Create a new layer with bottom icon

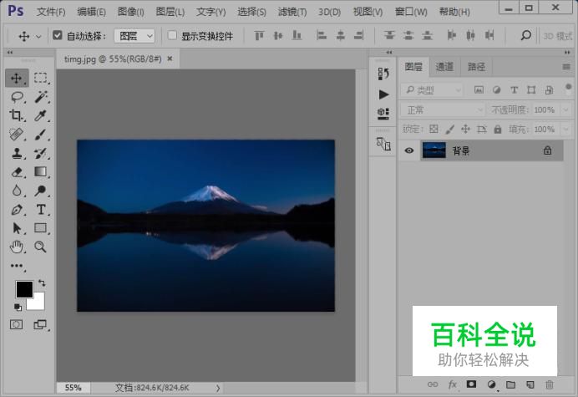[530, 384]
